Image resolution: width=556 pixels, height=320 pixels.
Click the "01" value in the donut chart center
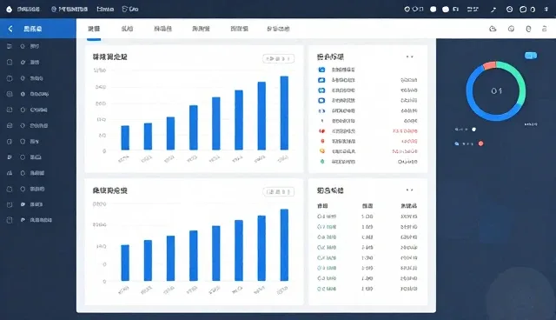pos(496,91)
